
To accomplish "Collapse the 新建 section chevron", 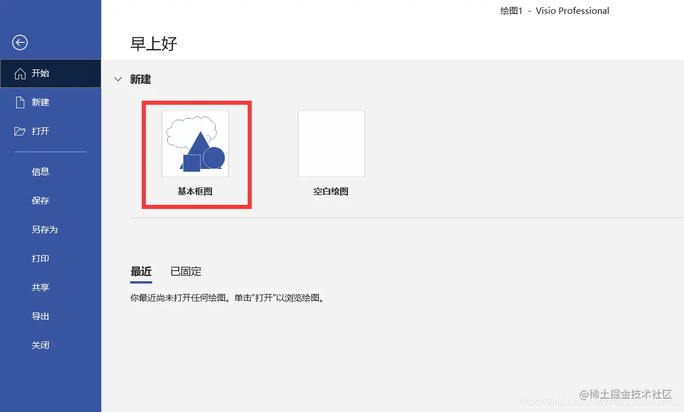I will [x=118, y=79].
